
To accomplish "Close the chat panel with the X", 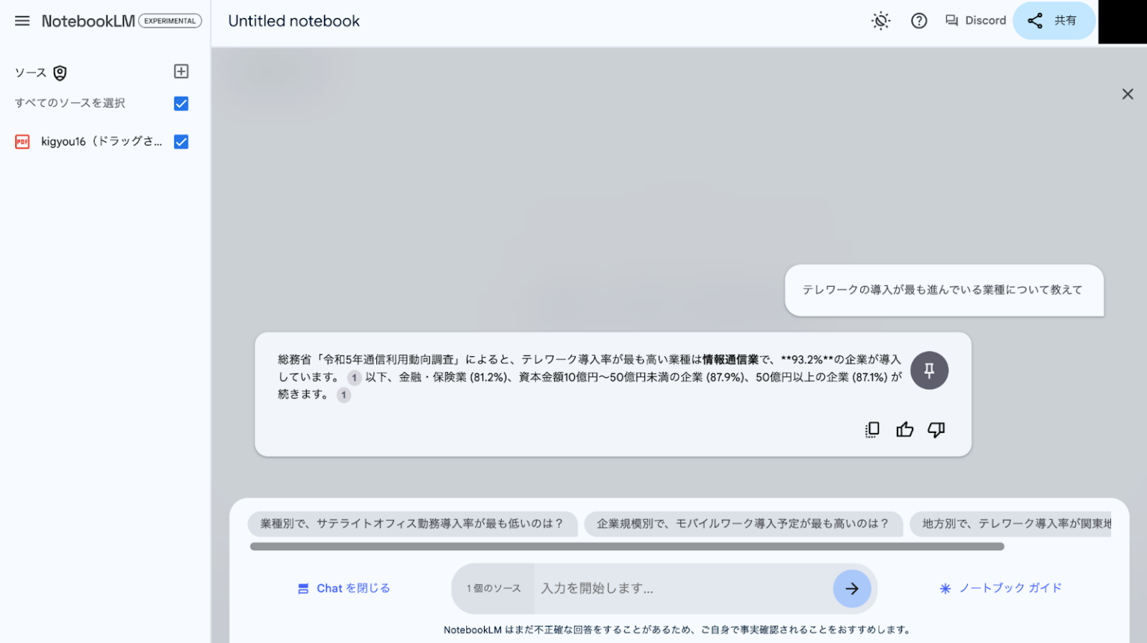I will pos(1128,93).
